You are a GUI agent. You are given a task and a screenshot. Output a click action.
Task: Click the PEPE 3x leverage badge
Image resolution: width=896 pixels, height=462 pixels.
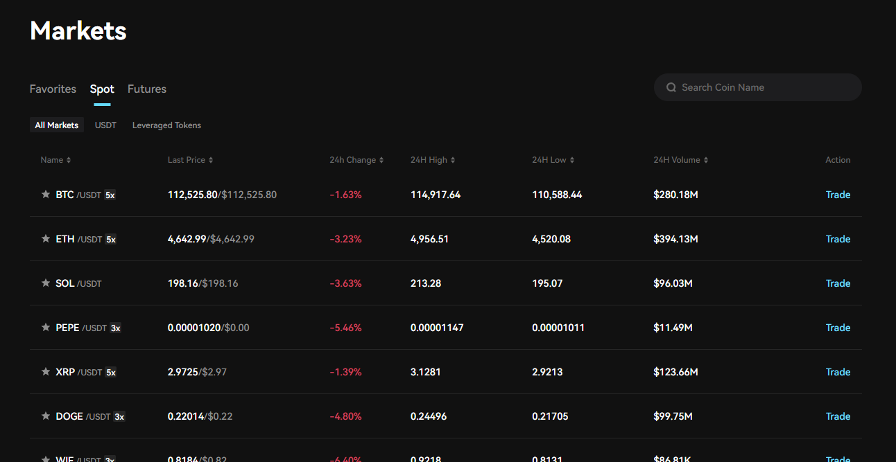point(116,328)
